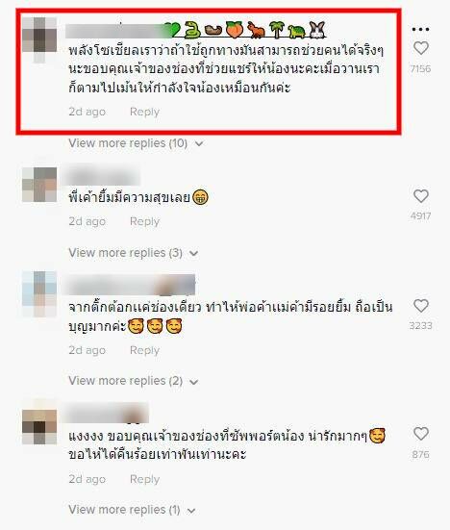Open fourth commenter's profile avatar
Viewport: 450px width, 530px height.
coord(39,427)
